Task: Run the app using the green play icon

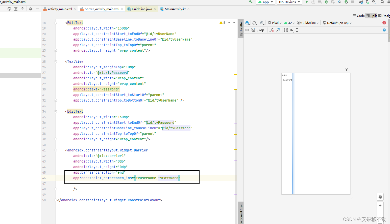Action: click(307, 2)
